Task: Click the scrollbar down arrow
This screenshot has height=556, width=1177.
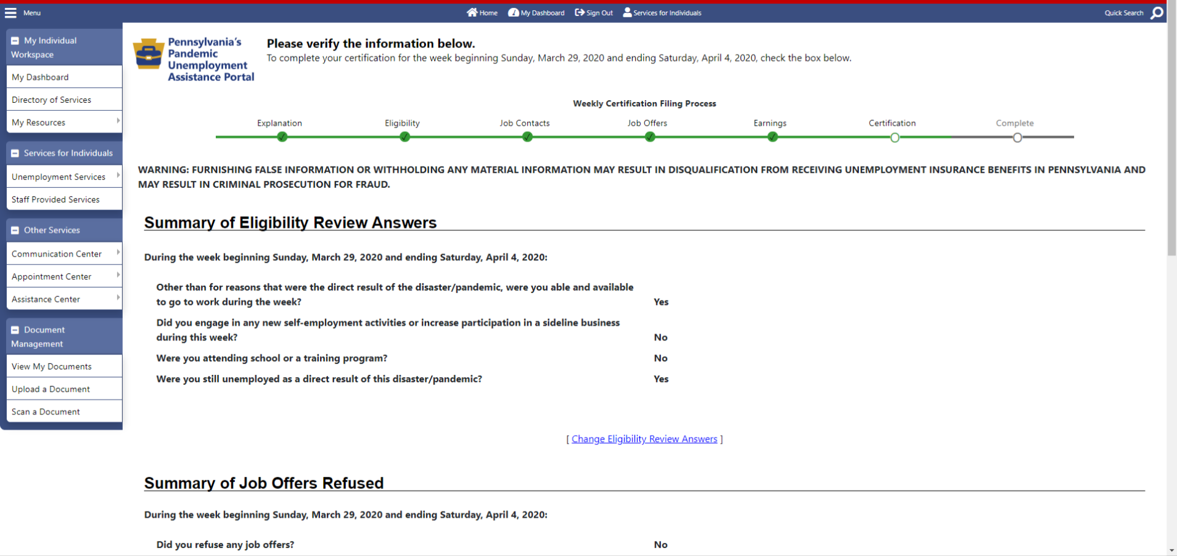Action: pyautogui.click(x=1171, y=550)
